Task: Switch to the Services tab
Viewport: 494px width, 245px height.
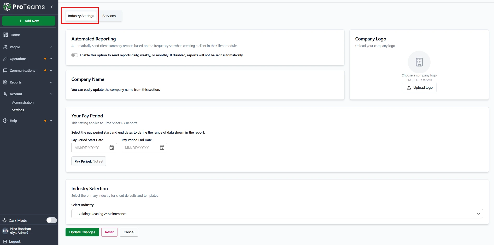Action: click(109, 16)
